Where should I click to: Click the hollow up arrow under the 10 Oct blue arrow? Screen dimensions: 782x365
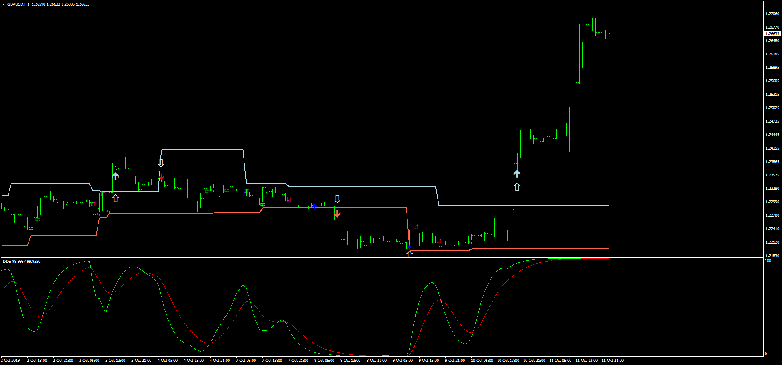(517, 187)
